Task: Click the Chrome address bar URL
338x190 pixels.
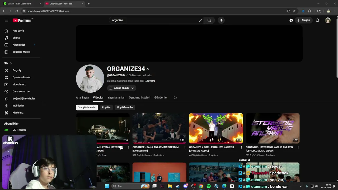Action: (x=48, y=11)
